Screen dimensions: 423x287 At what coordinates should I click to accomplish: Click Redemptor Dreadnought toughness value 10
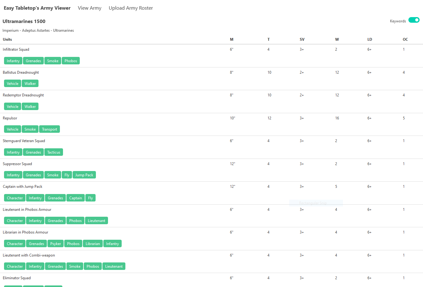269,95
